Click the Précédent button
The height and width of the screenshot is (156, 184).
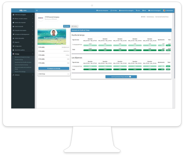click(x=74, y=26)
